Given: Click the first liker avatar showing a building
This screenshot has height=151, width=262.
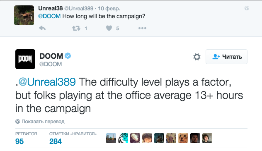Looking at the screenshot, I should [x=111, y=138].
